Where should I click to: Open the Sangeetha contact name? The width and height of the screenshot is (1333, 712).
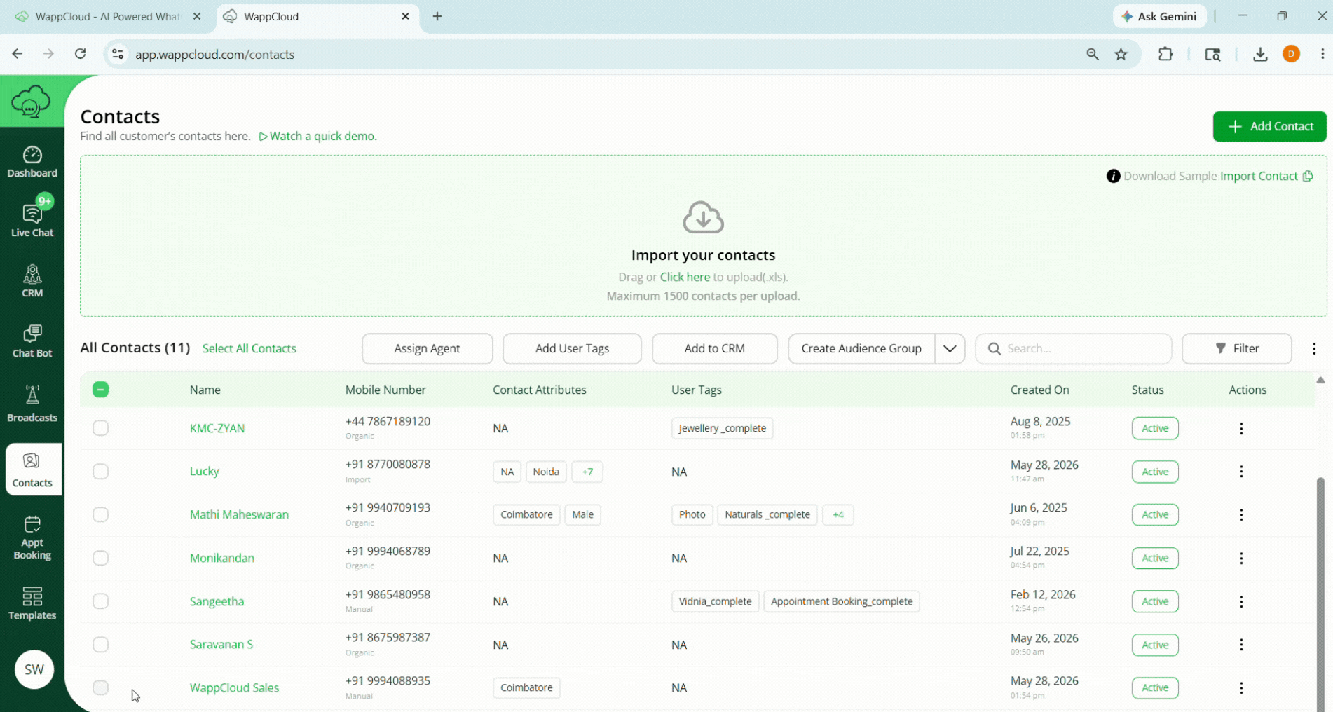[x=217, y=601]
